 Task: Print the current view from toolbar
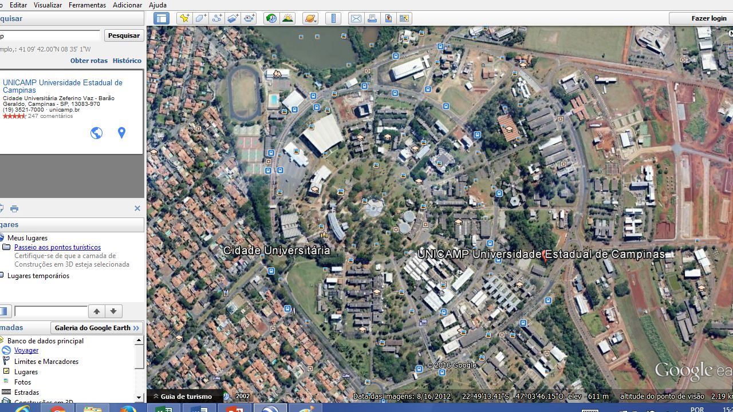[372, 18]
